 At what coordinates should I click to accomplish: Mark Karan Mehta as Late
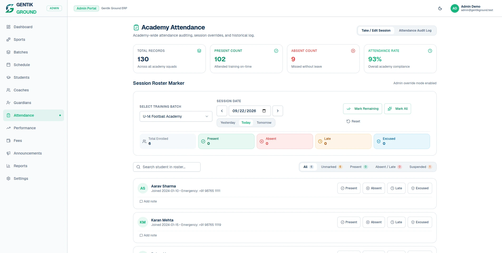coord(396,222)
